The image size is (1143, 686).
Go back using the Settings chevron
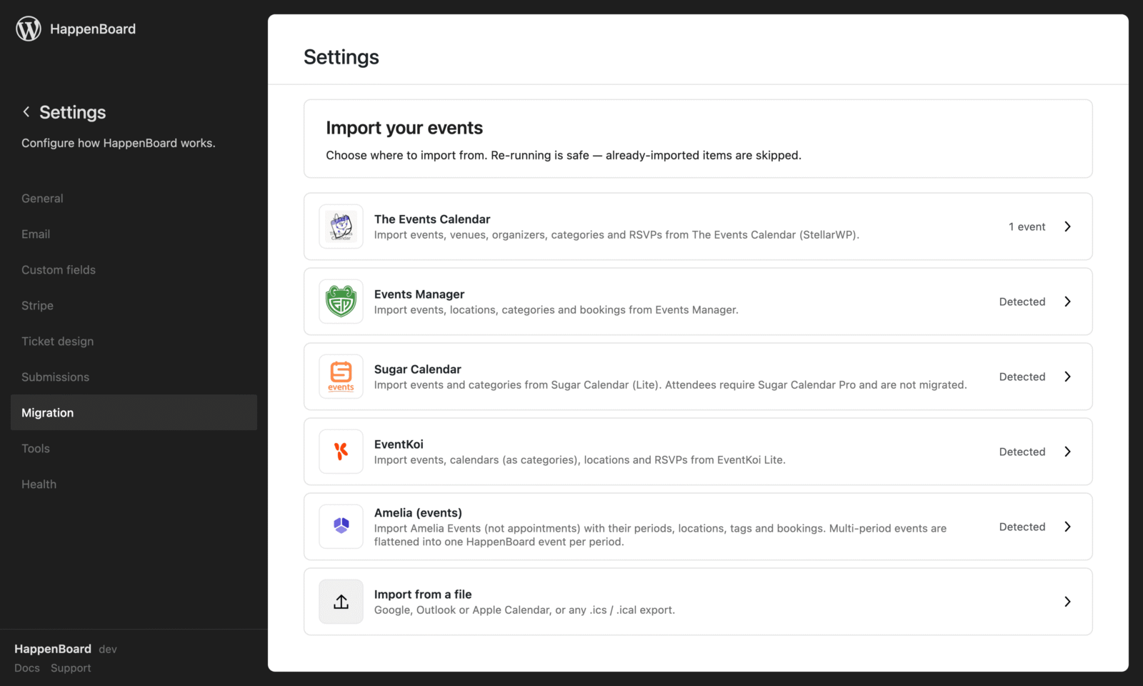pos(26,111)
